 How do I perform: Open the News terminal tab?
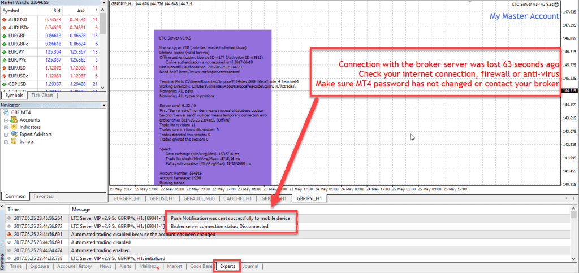(x=105, y=266)
